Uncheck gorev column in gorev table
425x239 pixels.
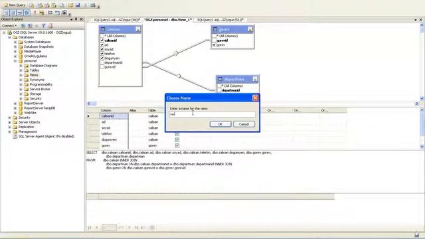[214, 44]
